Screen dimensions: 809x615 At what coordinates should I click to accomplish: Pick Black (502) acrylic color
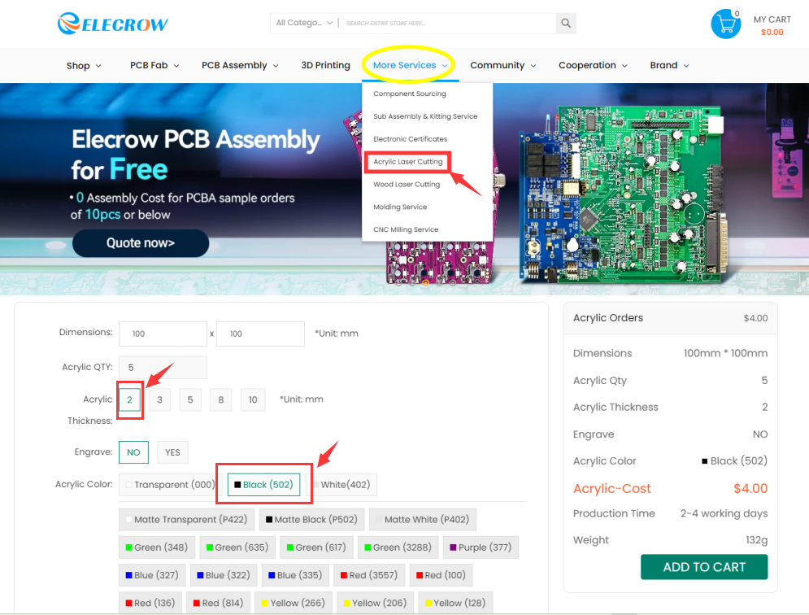[263, 485]
